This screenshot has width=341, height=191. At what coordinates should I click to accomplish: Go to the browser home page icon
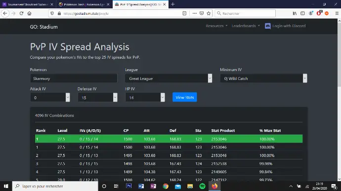point(29,13)
